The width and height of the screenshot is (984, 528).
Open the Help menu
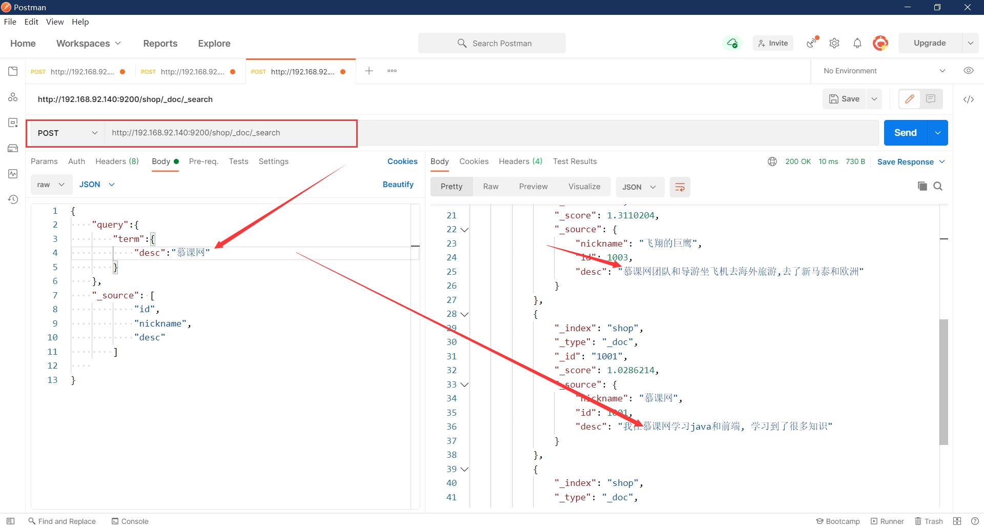click(80, 22)
